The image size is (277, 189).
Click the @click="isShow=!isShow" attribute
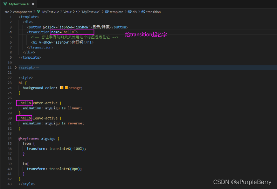pyautogui.click(x=67, y=27)
